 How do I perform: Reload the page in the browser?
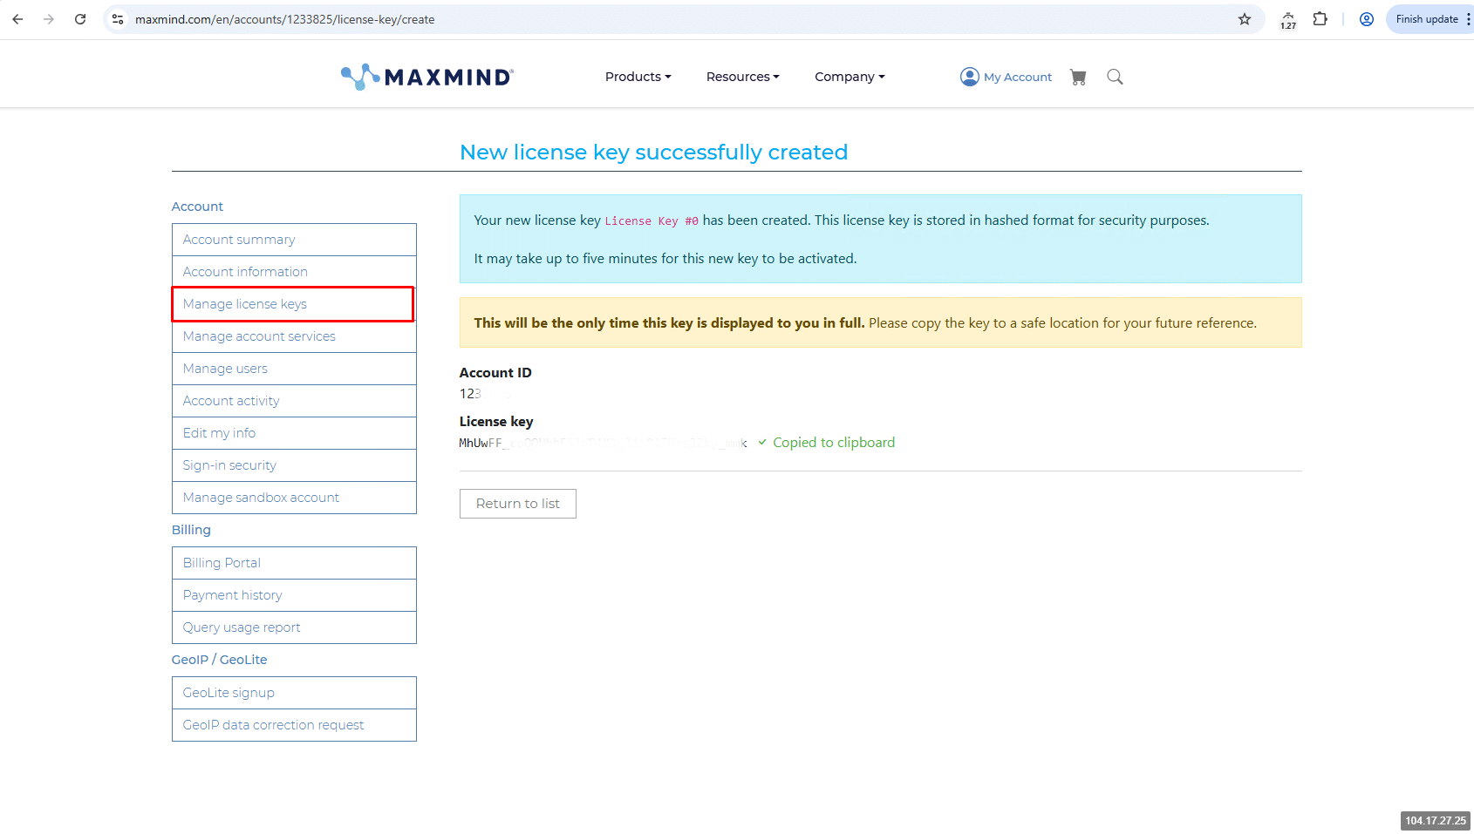[80, 19]
